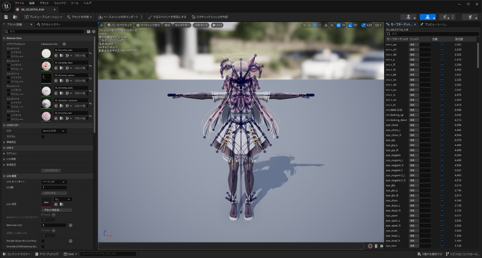Click plus icon beside Minimum LOD
Image resolution: width=482 pixels, height=258 pixels.
pyautogui.click(x=71, y=225)
